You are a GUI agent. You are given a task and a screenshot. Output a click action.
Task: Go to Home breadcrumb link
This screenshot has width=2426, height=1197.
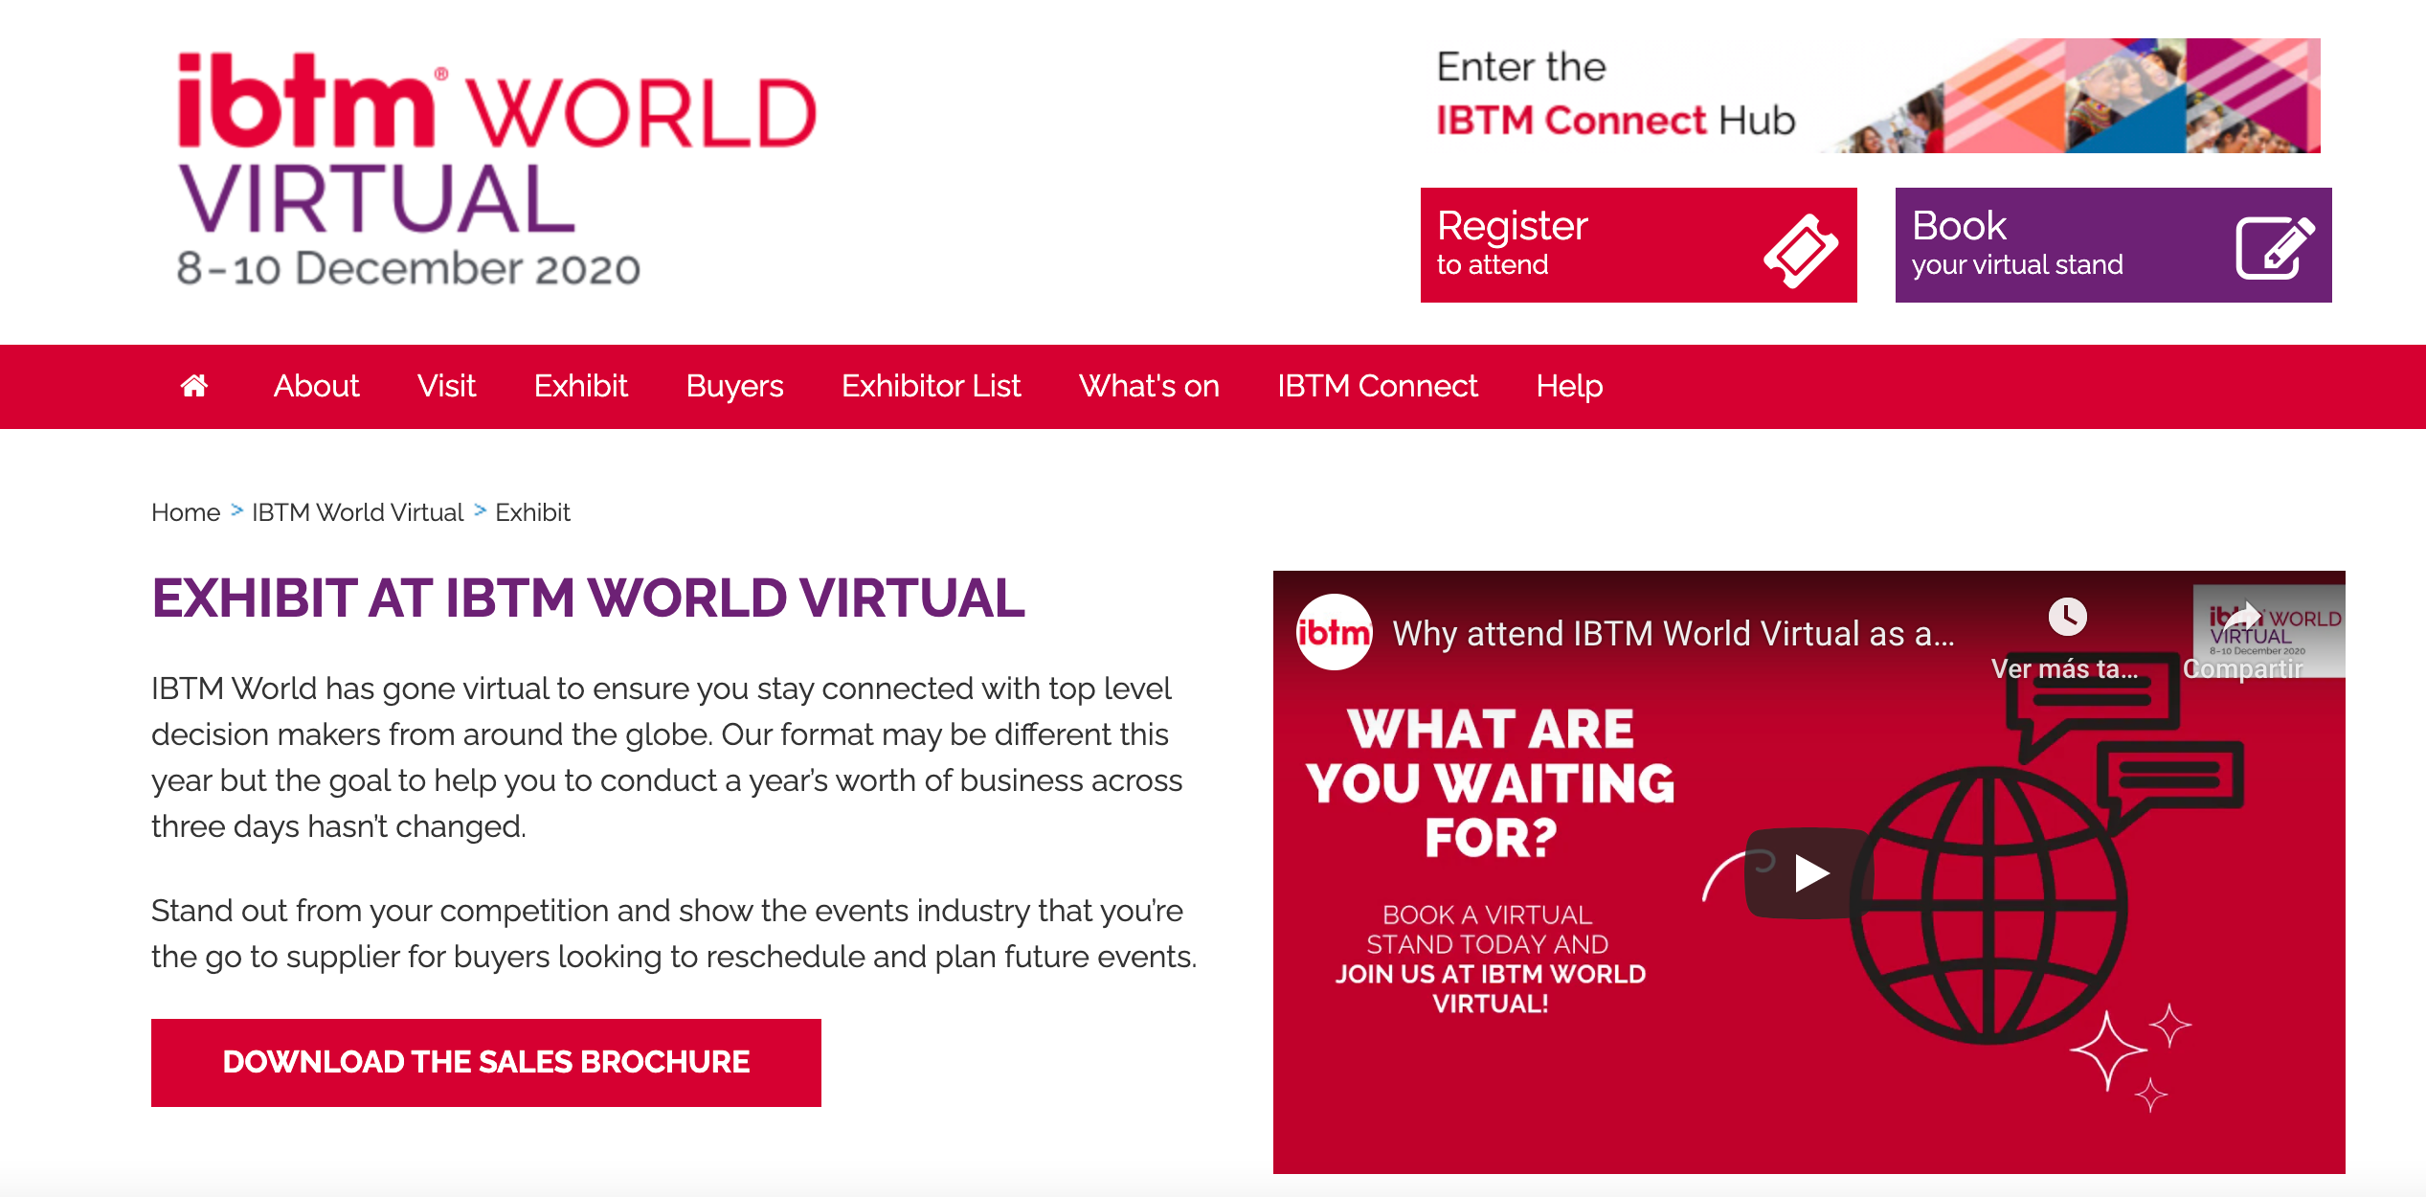pyautogui.click(x=186, y=512)
